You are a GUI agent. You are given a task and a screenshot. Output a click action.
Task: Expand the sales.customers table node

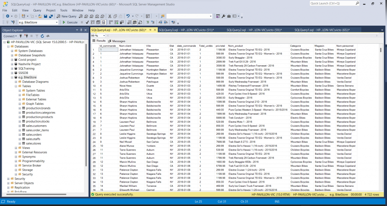tap(20, 126)
